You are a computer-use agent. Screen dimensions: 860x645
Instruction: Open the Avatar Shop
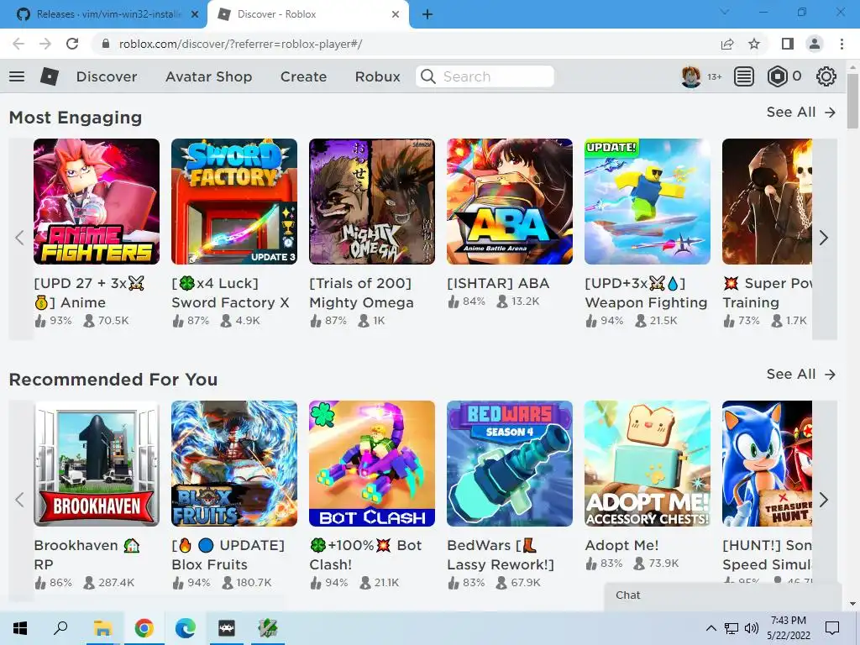208,76
